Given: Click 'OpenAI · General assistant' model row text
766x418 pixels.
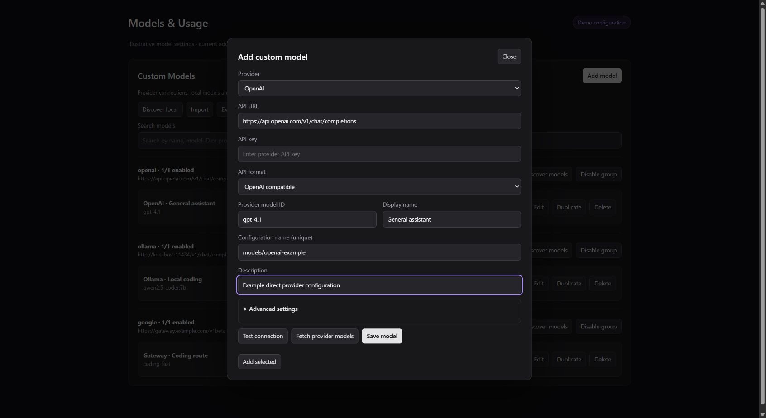Looking at the screenshot, I should pyautogui.click(x=179, y=203).
